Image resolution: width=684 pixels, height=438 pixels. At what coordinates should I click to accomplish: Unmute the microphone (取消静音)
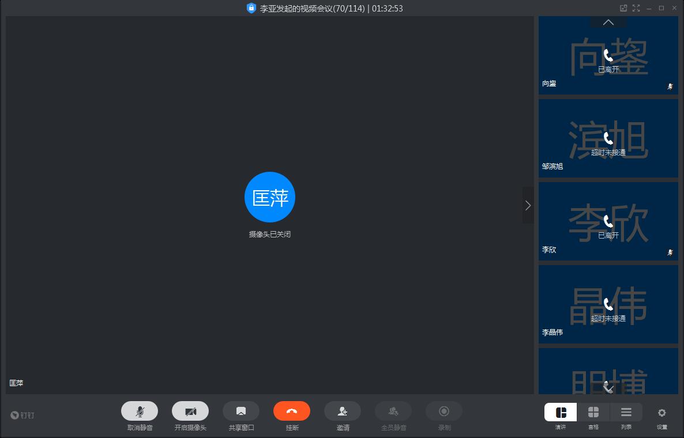click(x=140, y=411)
